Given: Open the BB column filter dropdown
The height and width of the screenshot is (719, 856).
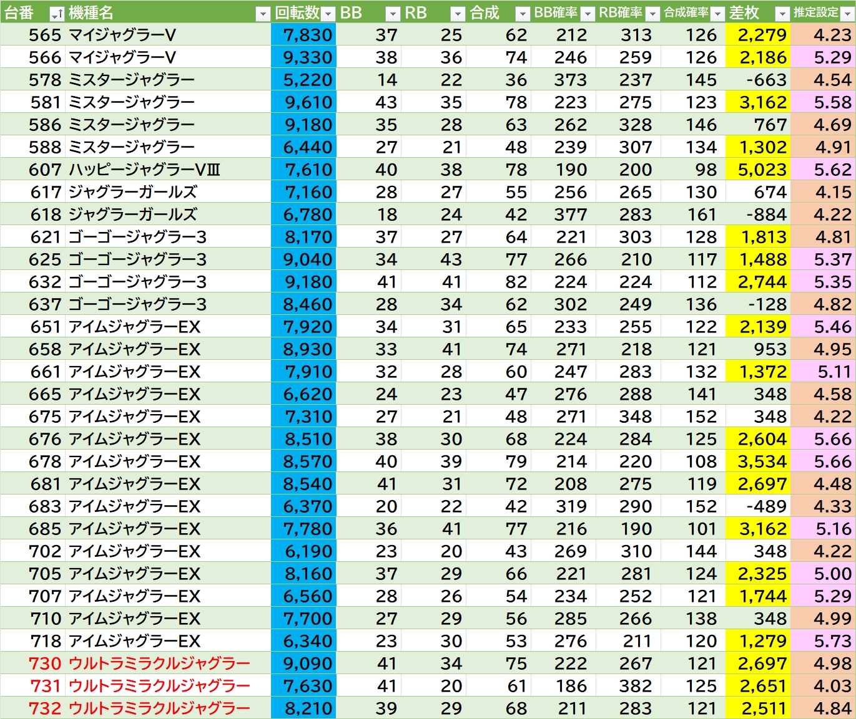Looking at the screenshot, I should pyautogui.click(x=393, y=14).
